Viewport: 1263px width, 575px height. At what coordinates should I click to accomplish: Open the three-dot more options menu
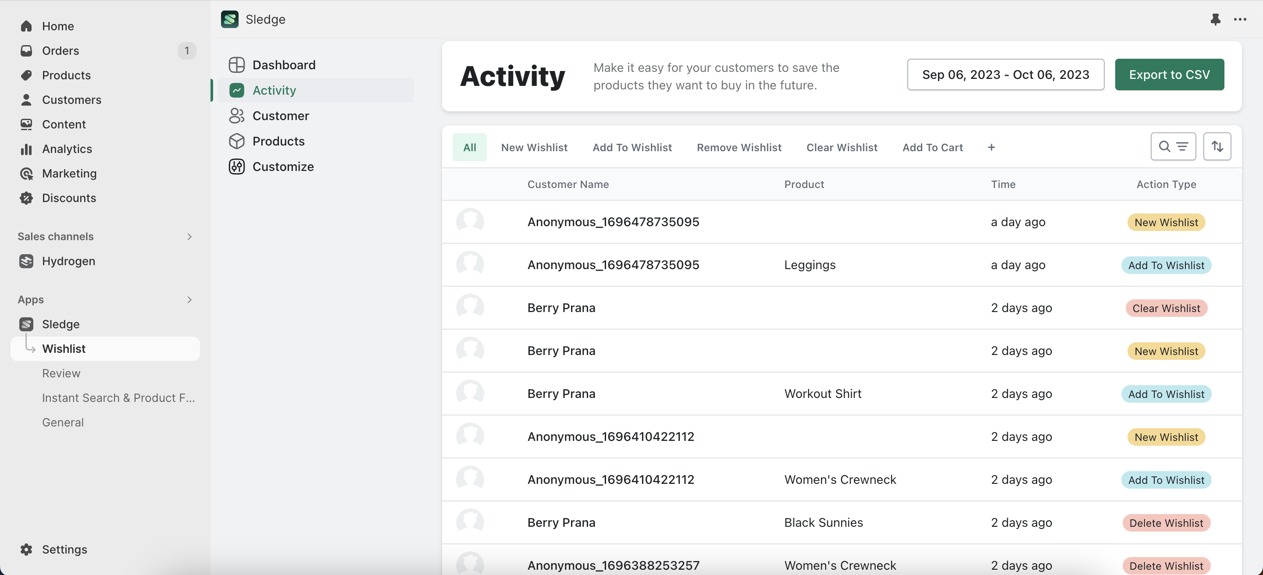click(x=1240, y=19)
